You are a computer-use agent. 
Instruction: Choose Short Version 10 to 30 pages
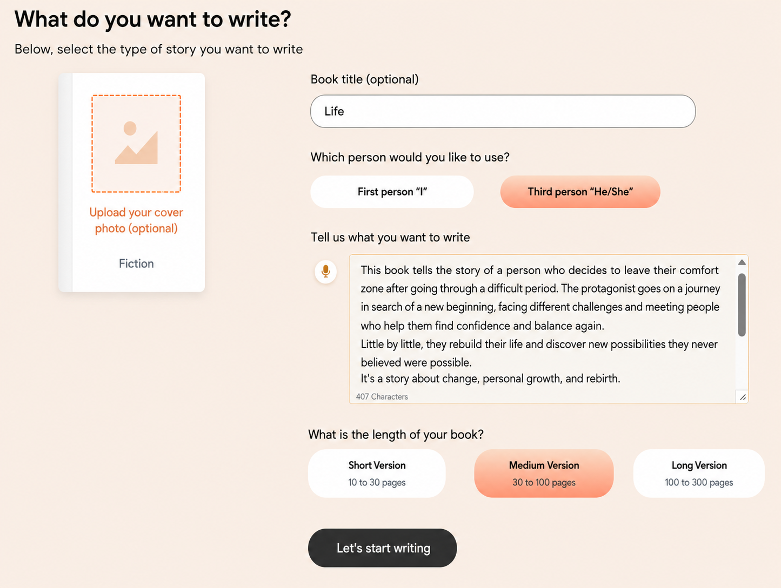[377, 474]
